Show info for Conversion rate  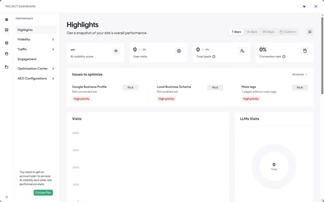coord(284,56)
